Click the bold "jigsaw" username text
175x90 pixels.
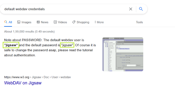11,45
